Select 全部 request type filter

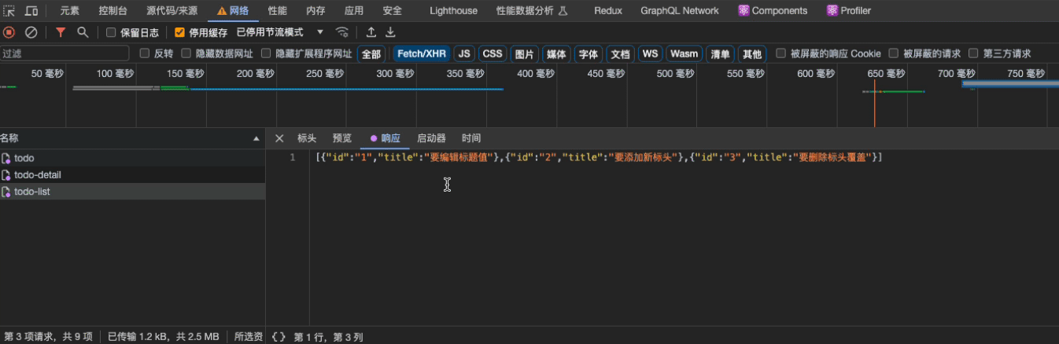tap(371, 54)
